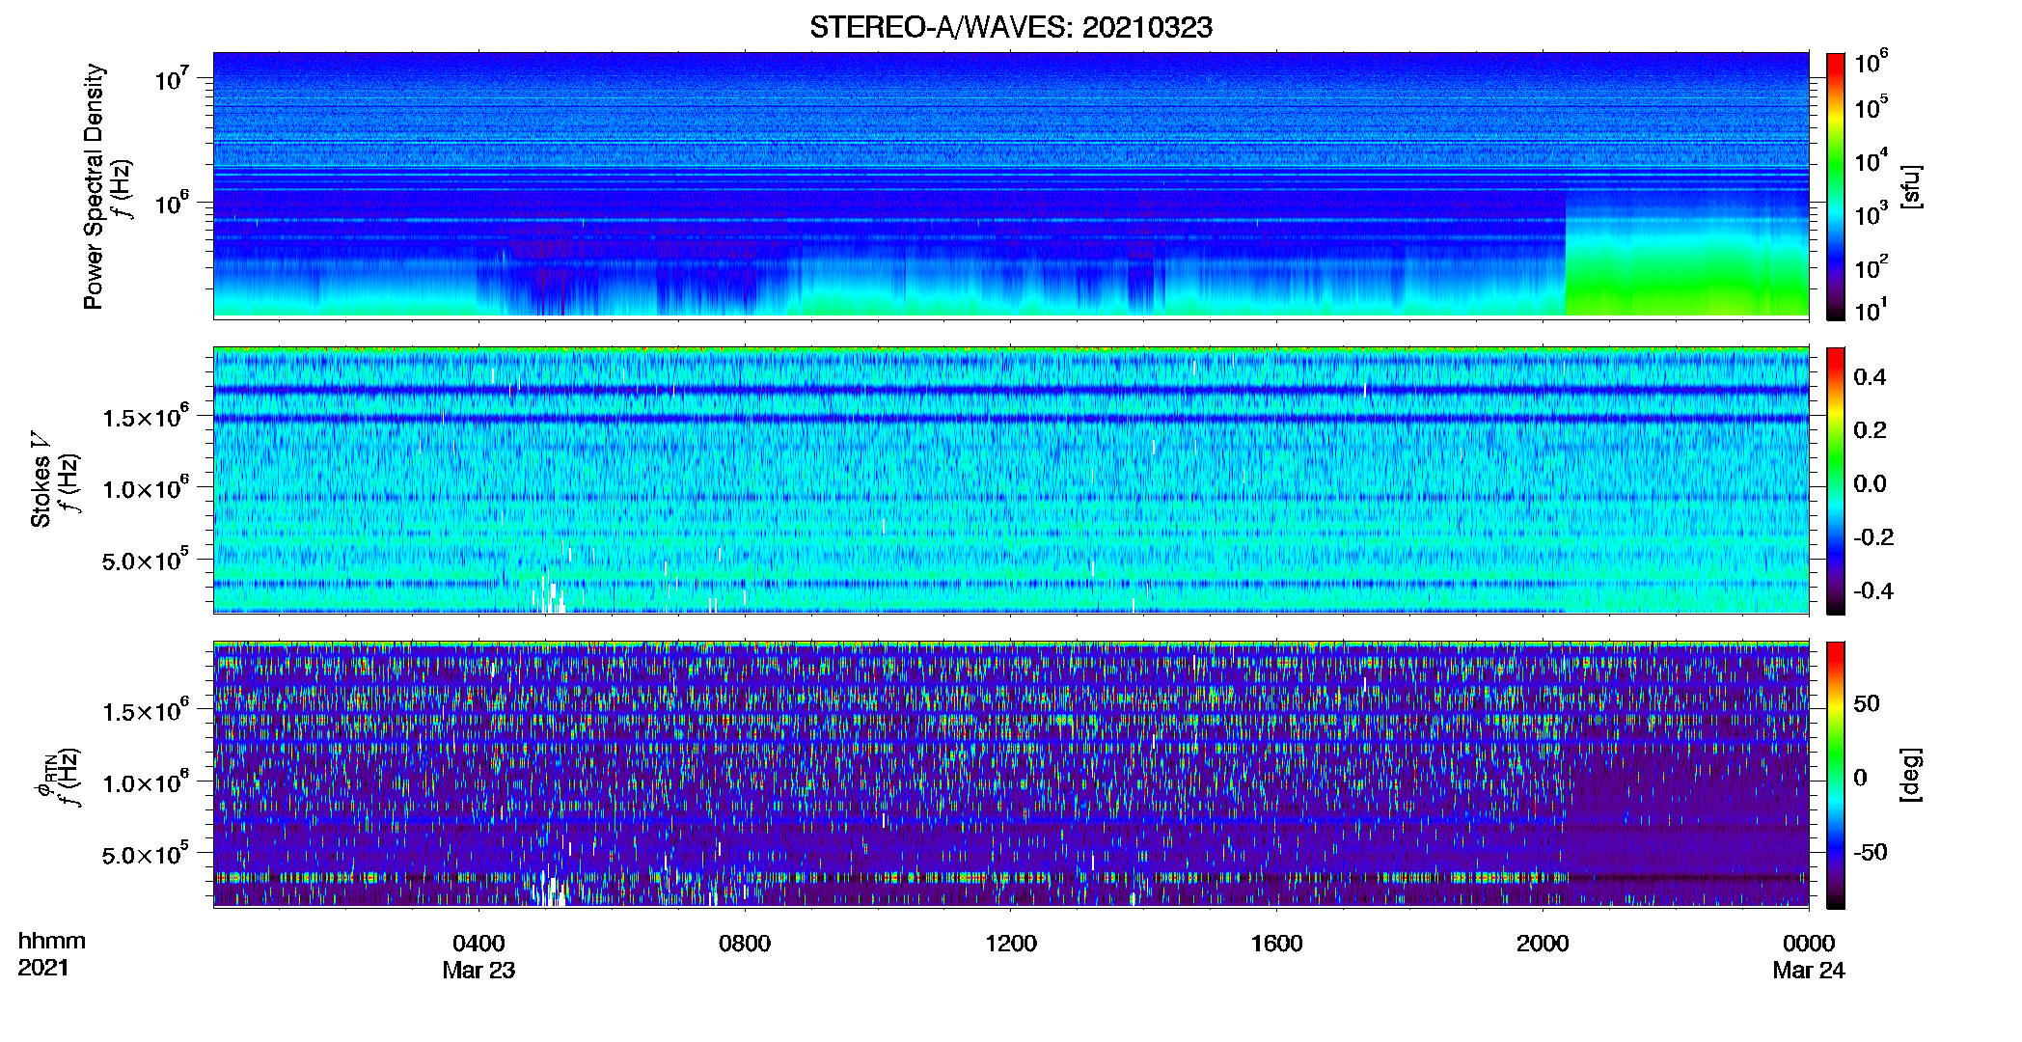Image resolution: width=2022 pixels, height=1042 pixels.
Task: Click the 10^6 frequency tick label on the top panel axis
Action: click(171, 203)
